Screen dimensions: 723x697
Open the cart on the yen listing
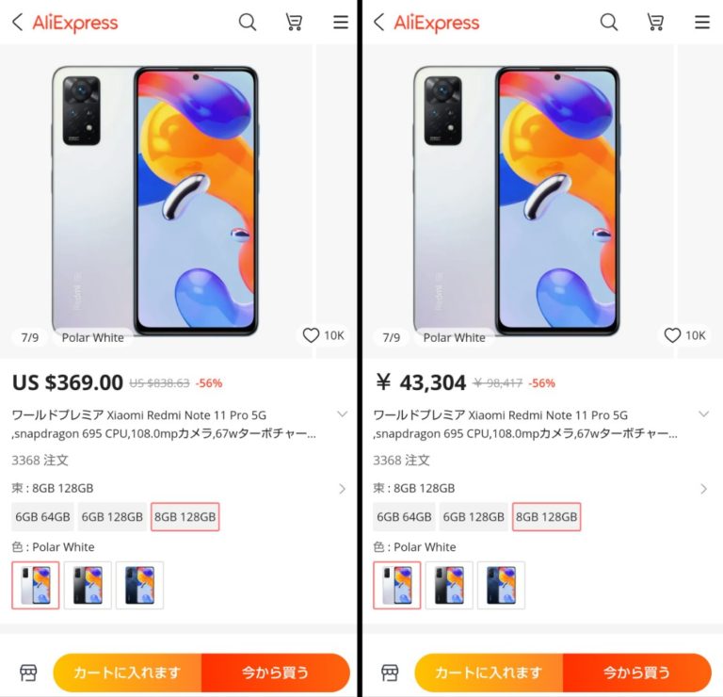[655, 23]
